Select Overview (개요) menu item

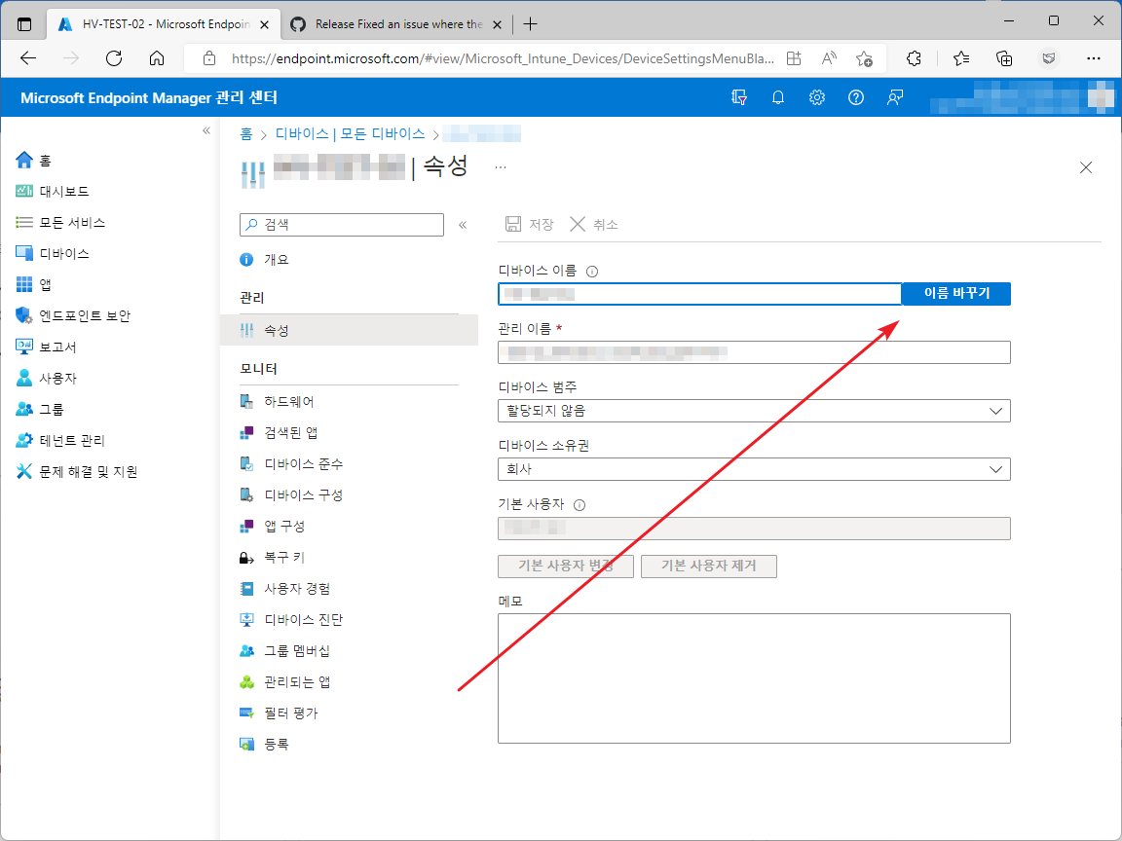265,260
